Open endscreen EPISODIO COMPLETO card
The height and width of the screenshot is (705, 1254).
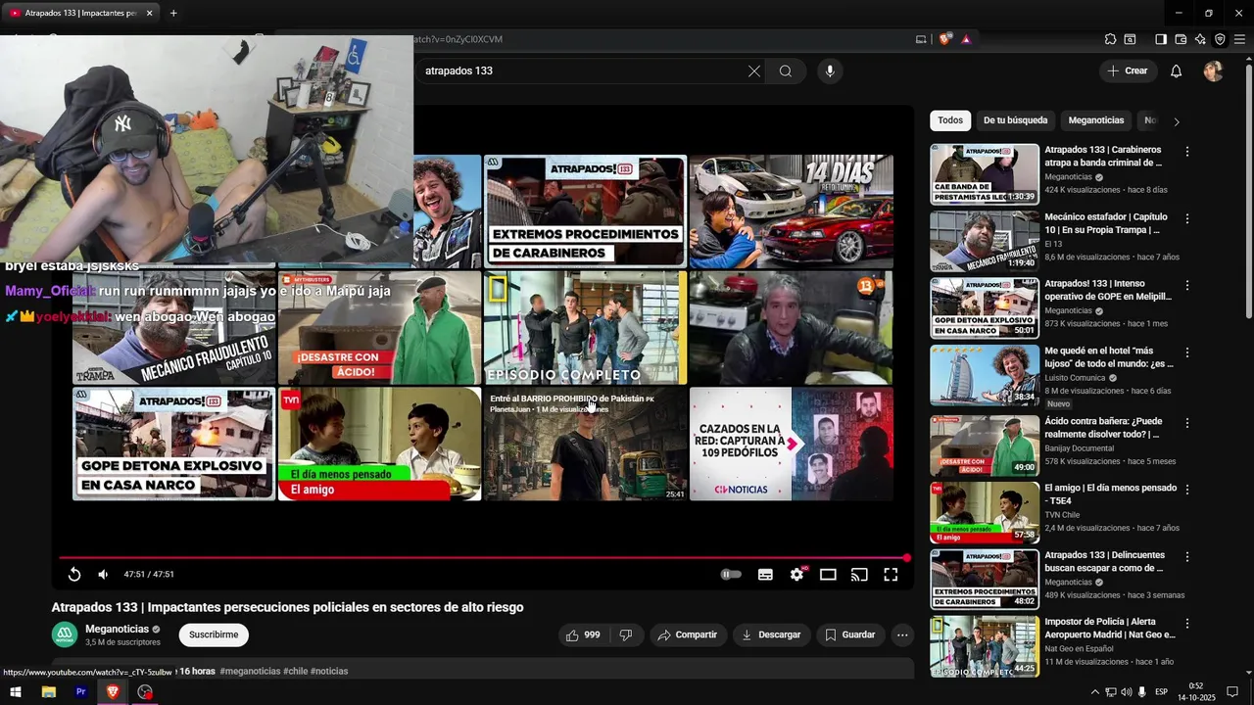click(586, 327)
